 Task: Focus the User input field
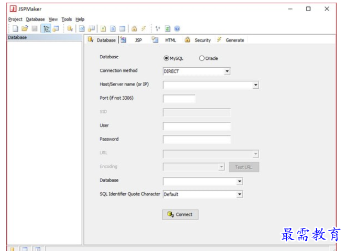click(x=197, y=126)
